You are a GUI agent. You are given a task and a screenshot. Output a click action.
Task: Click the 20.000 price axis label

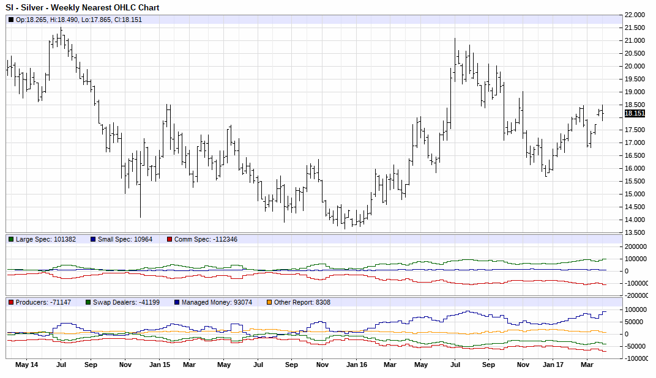[x=635, y=66]
